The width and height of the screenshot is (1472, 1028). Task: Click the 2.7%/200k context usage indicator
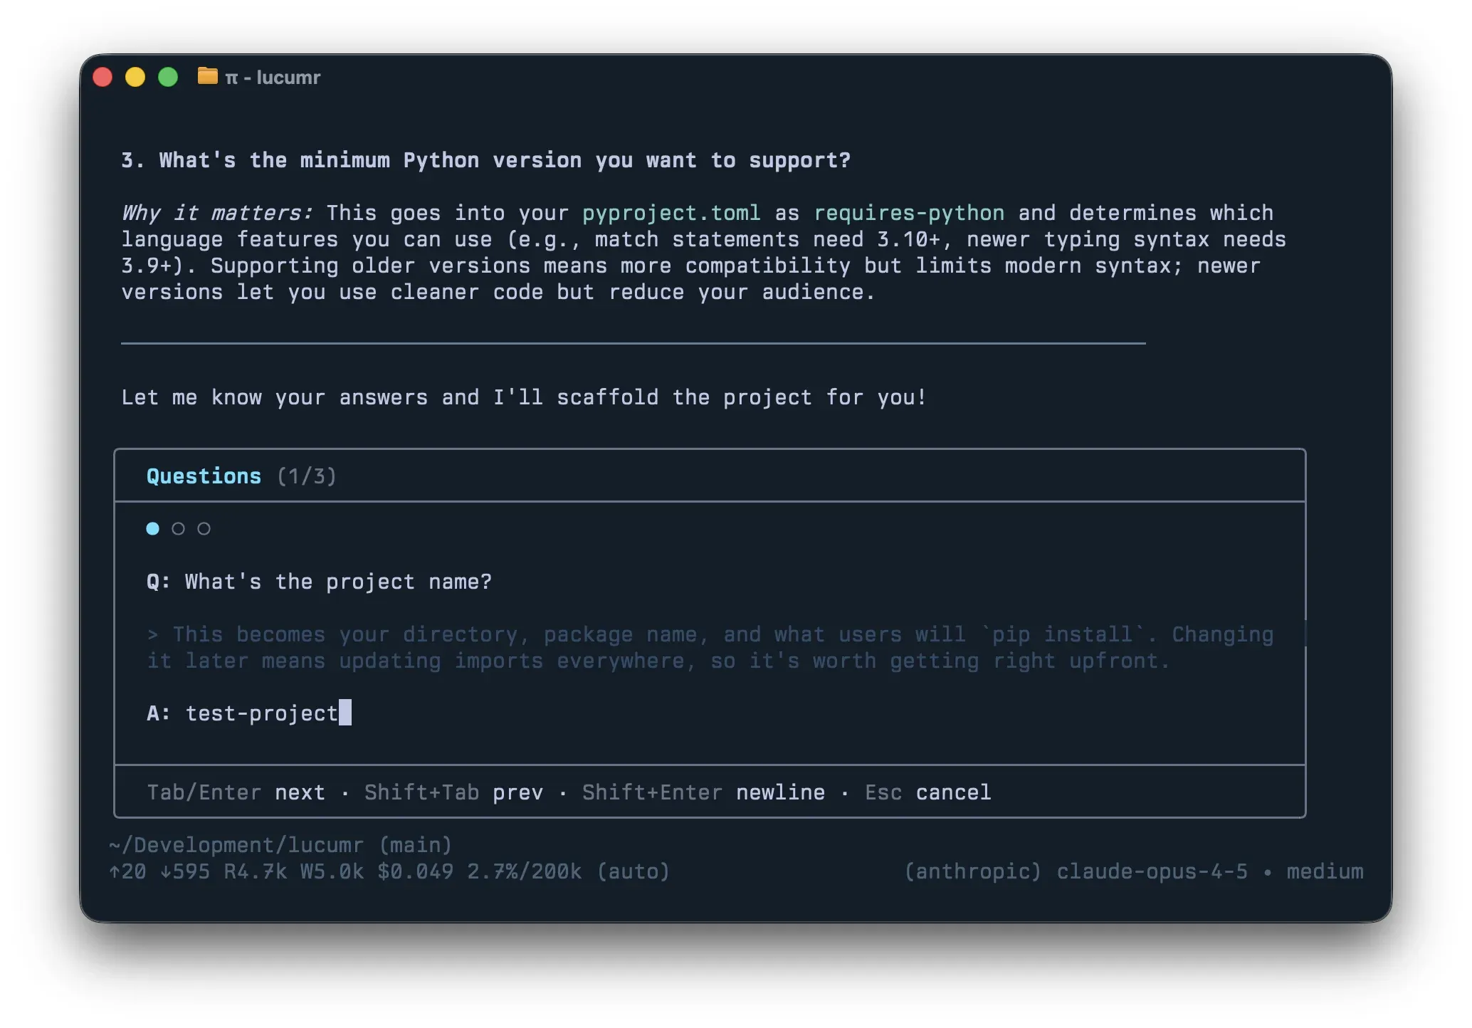[x=524, y=871]
